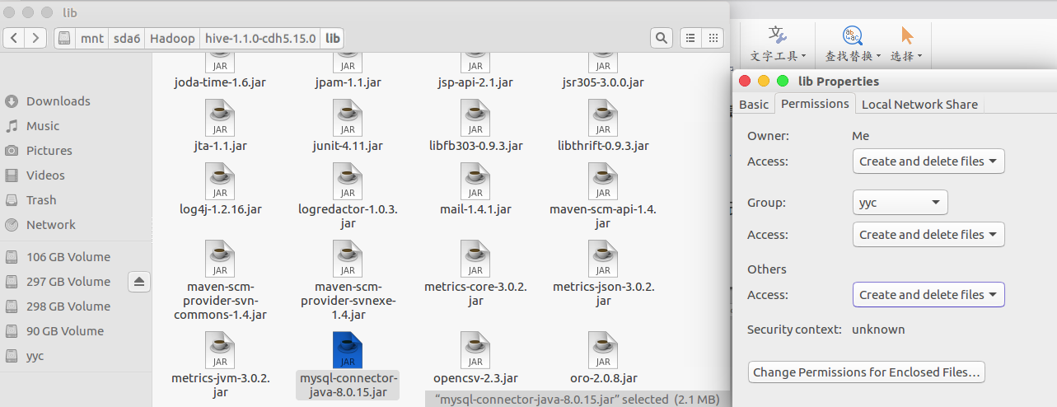Switch to Local Network Share tab
This screenshot has height=407, width=1057.
click(x=919, y=105)
